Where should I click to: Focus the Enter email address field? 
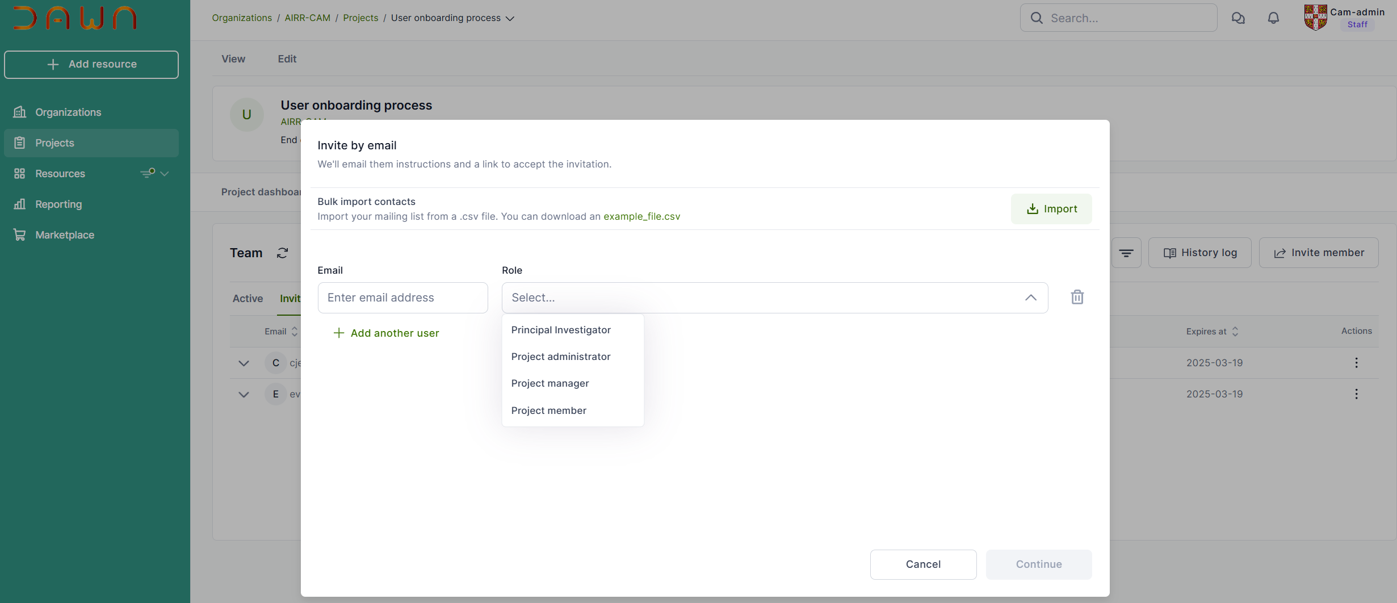pos(402,298)
